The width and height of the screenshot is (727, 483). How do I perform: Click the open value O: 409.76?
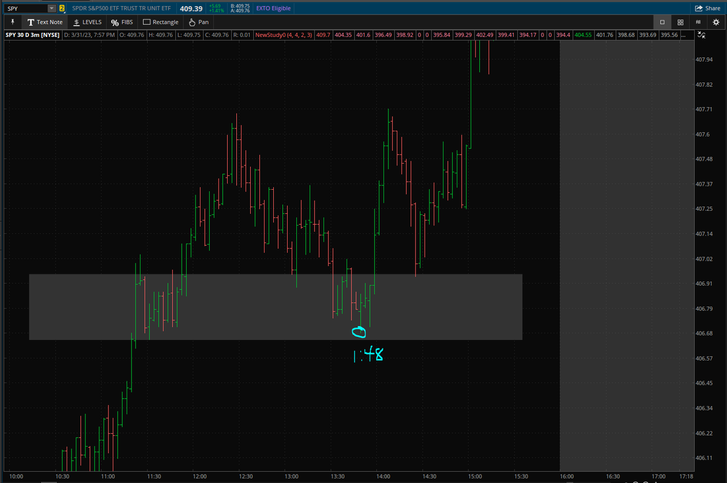click(131, 35)
